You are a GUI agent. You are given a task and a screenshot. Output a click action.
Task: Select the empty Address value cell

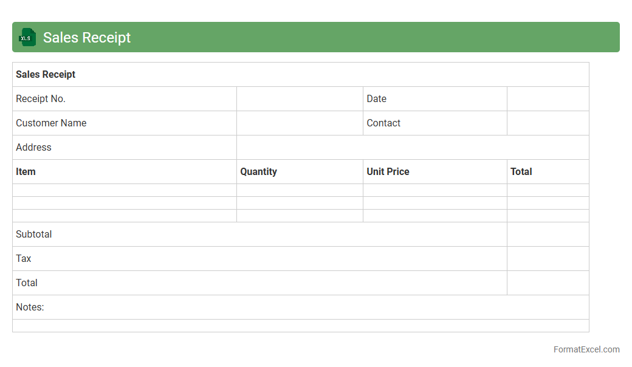click(x=413, y=148)
